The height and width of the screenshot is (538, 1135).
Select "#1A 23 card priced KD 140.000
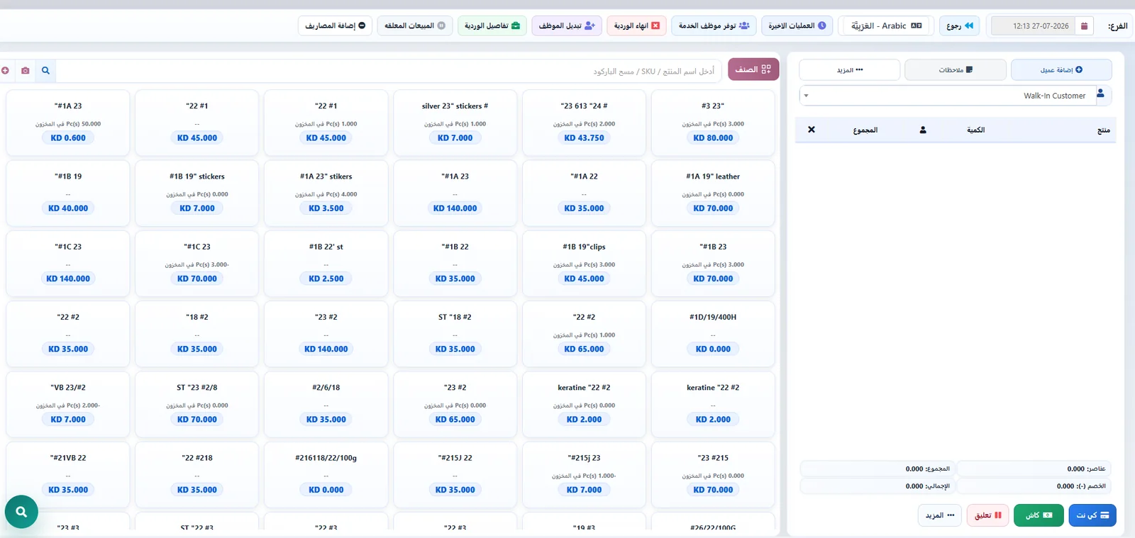click(x=455, y=193)
